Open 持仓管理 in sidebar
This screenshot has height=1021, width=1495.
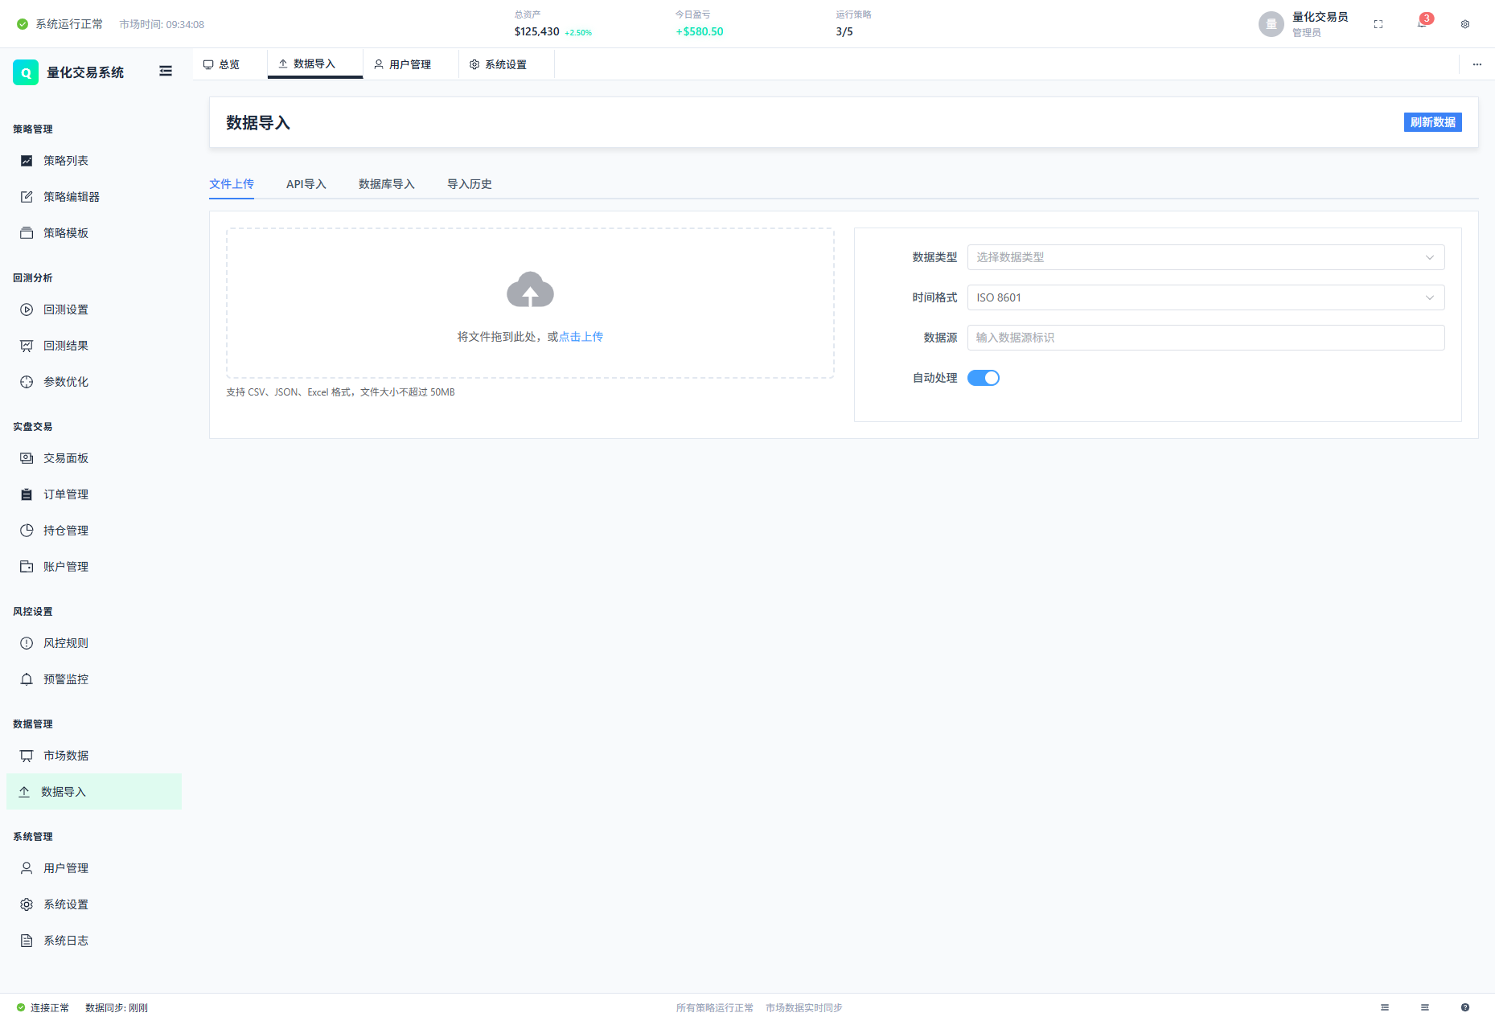pos(94,531)
